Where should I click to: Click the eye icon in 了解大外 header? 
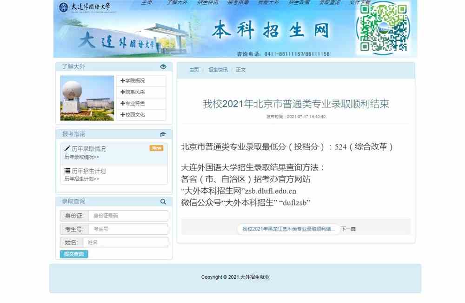(163, 67)
